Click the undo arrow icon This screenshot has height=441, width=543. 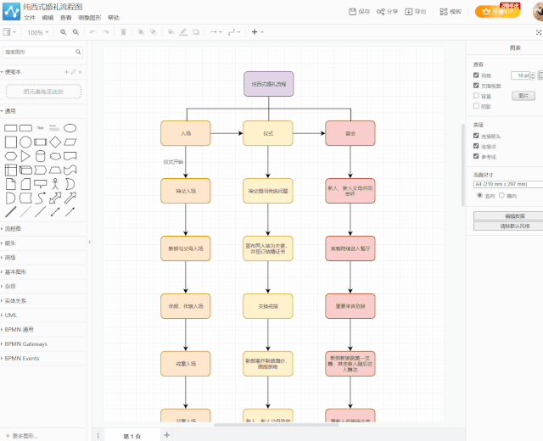92,32
